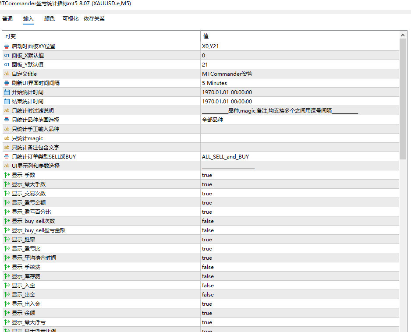411x332 pixels.
Task: Click the bool icon beside 显示_buy_sell盈亏金额
Action: point(7,230)
